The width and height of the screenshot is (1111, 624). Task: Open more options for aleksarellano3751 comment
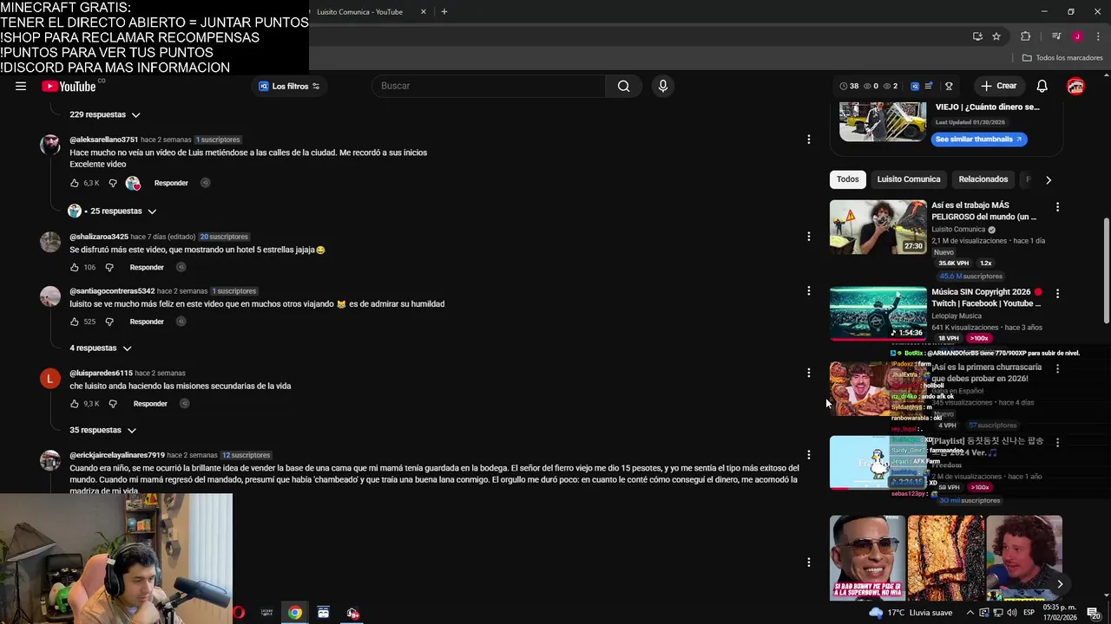[808, 140]
